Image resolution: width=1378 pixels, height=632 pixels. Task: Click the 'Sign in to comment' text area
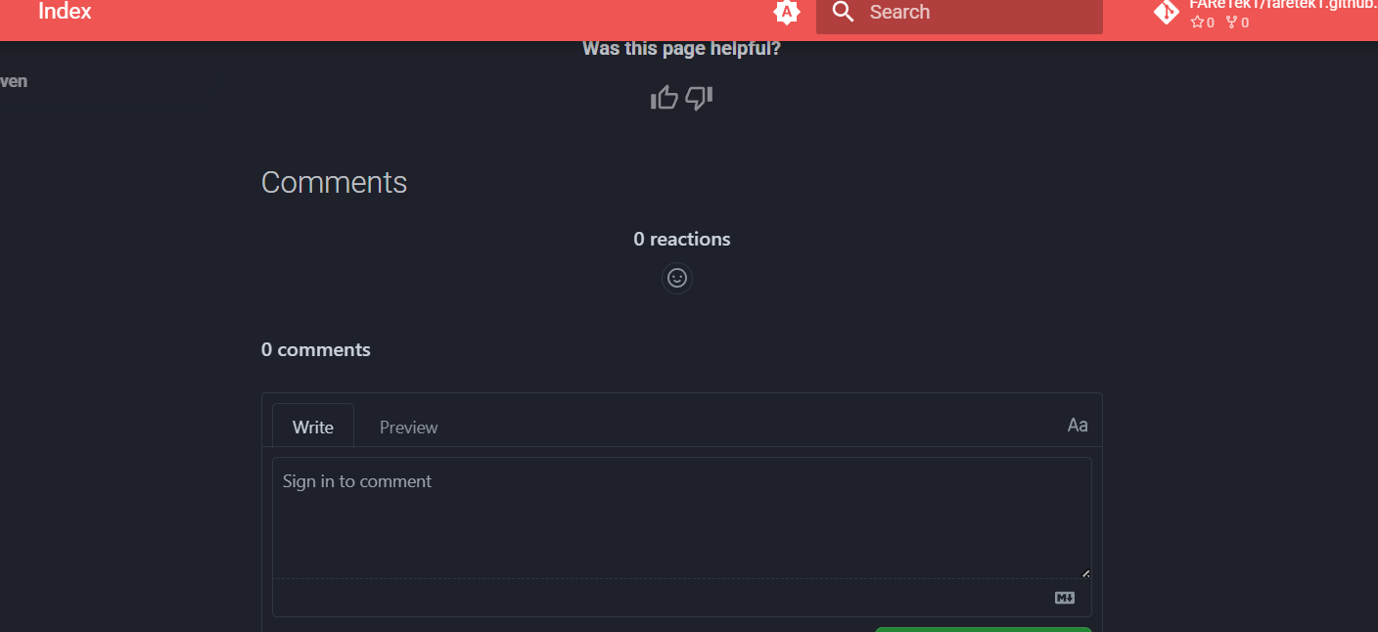681,517
